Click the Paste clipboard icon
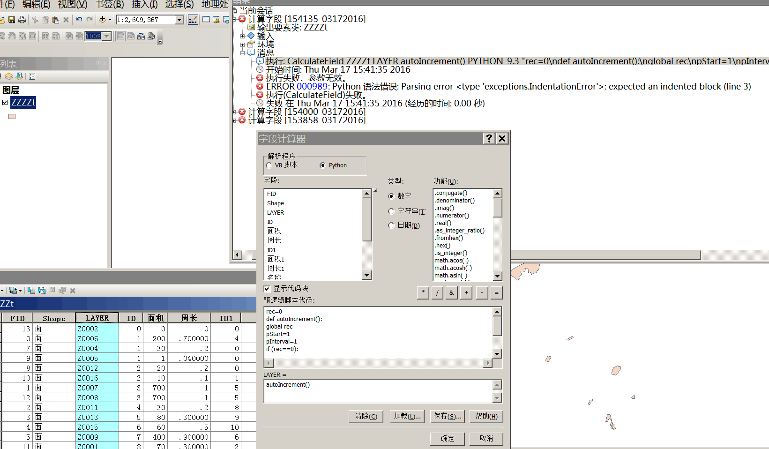The width and height of the screenshot is (769, 449). (x=56, y=20)
